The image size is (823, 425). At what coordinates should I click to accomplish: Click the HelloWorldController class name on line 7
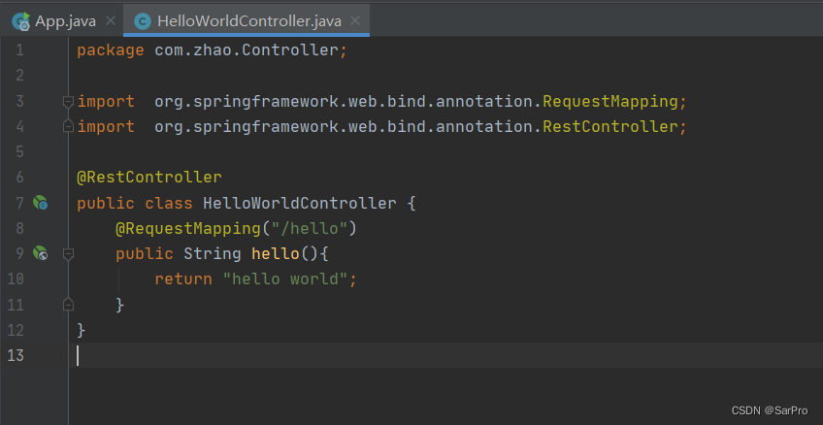[300, 203]
